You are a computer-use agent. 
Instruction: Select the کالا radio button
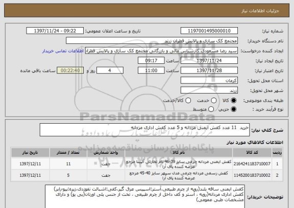[234, 101]
